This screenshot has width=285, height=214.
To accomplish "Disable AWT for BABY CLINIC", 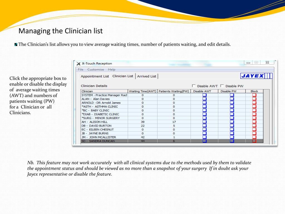I will click(205, 110).
